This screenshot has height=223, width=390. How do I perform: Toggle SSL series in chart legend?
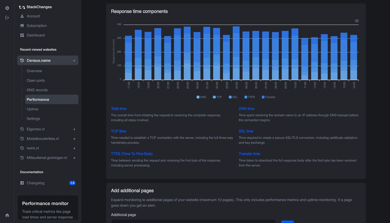pyautogui.click(x=233, y=97)
